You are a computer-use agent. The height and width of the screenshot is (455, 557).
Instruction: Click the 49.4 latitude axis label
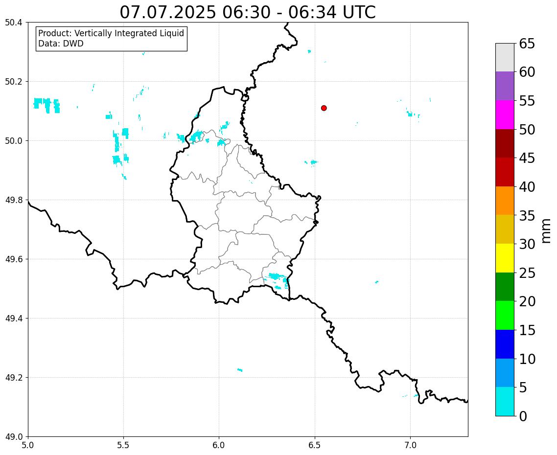pos(14,318)
